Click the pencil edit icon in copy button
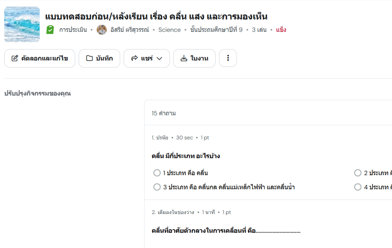This screenshot has height=248, width=392. click(x=15, y=58)
